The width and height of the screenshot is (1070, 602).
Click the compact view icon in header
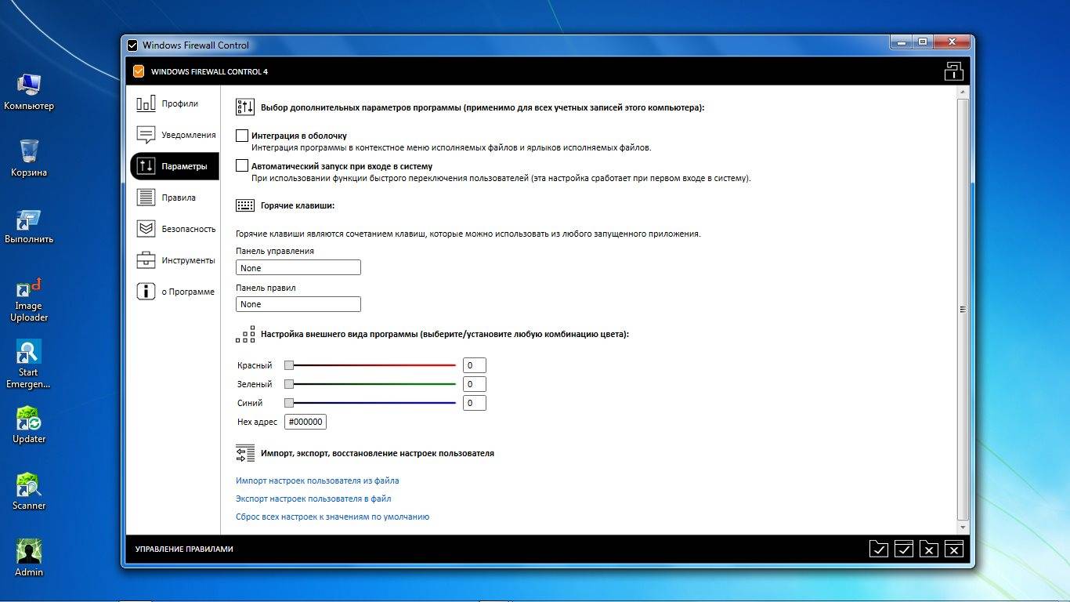point(953,71)
